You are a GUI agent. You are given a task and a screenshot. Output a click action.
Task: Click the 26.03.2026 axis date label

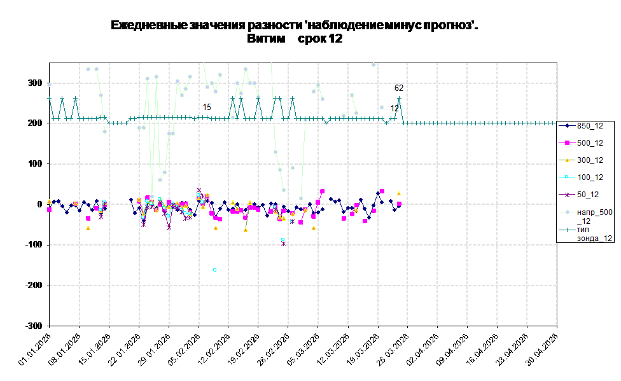393,350
